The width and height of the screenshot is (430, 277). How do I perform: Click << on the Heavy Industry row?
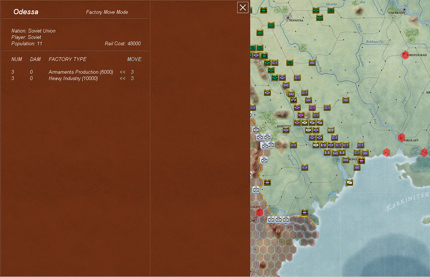(123, 79)
